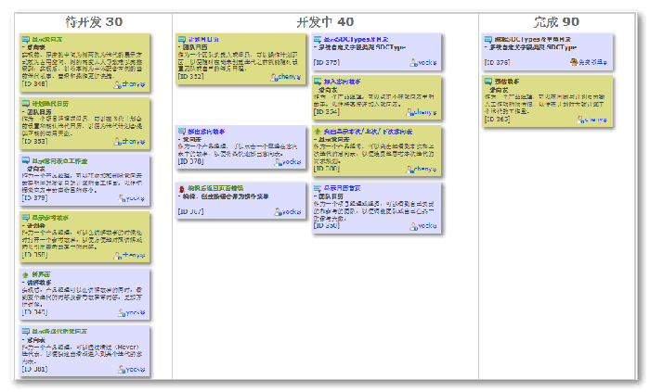Image resolution: width=650 pixels, height=392 pixels.
Task: Click the user avatar icon on card ID 348
Action: (x=118, y=84)
